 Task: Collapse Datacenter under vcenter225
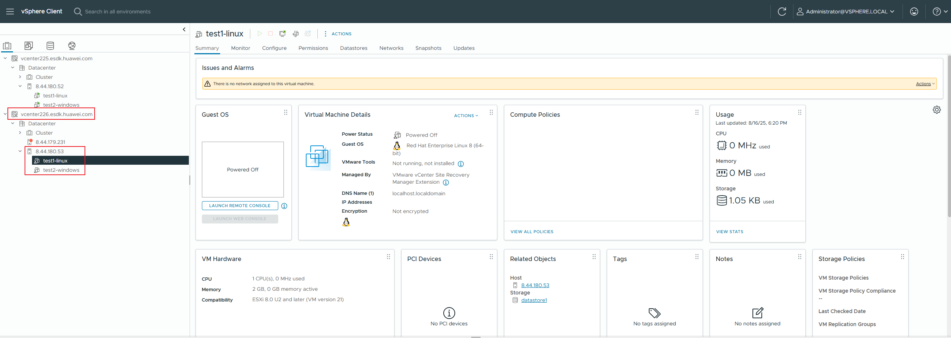pyautogui.click(x=13, y=68)
